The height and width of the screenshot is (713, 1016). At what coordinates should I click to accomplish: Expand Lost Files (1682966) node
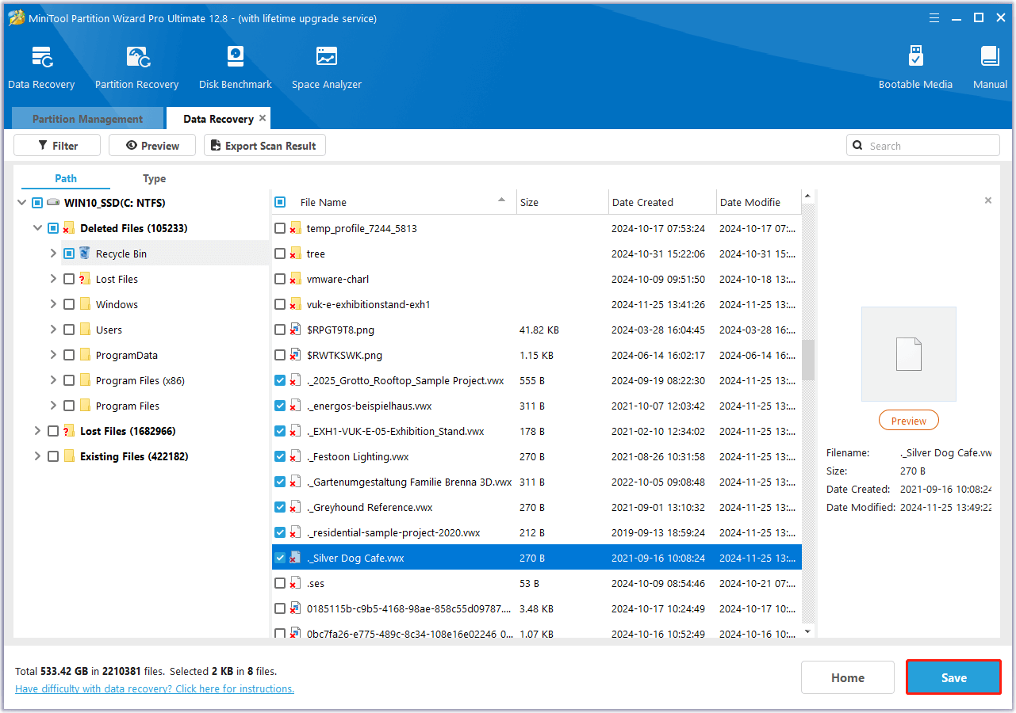(x=37, y=431)
